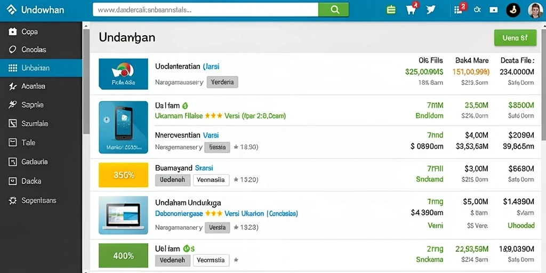
Task: Open Buamayand Skarsi link
Action: point(184,168)
